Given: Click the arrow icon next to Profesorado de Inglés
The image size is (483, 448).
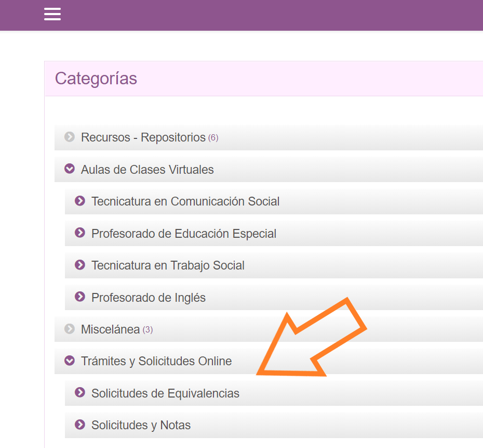Looking at the screenshot, I should [80, 297].
